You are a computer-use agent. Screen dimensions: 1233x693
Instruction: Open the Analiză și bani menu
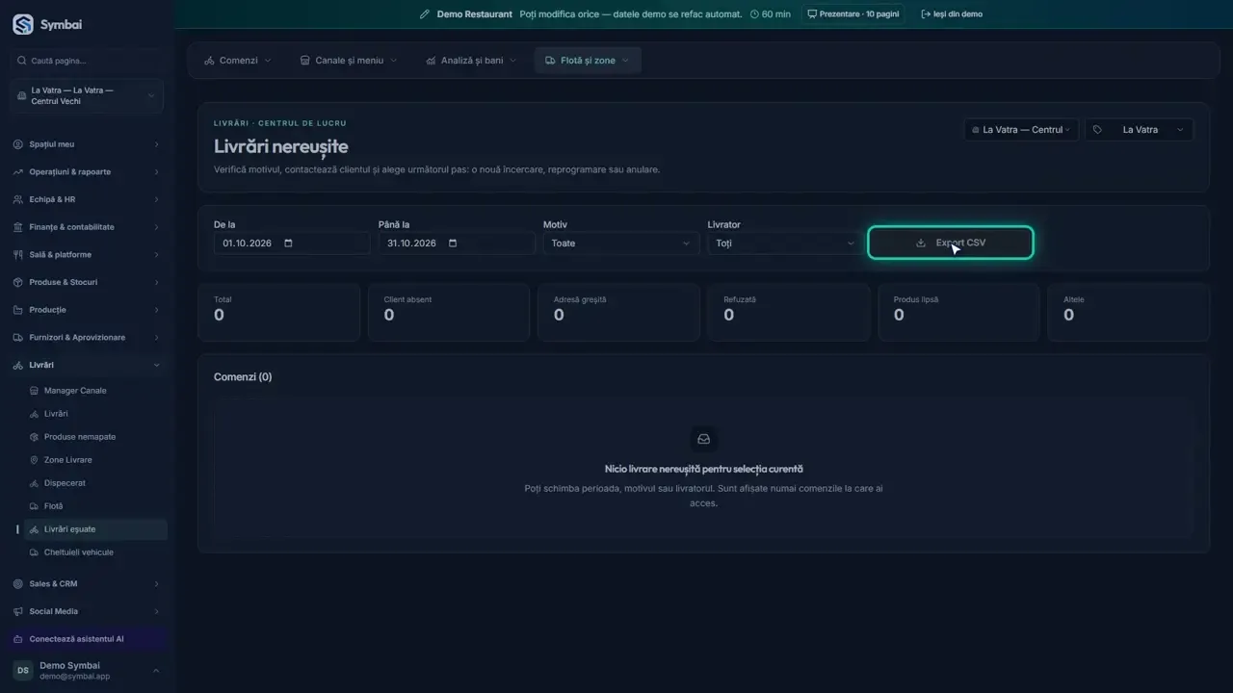click(x=472, y=61)
